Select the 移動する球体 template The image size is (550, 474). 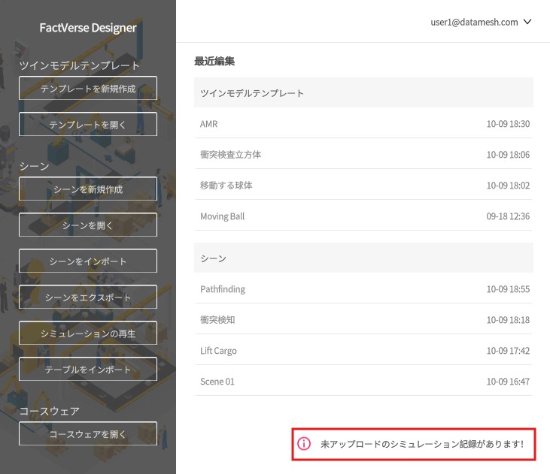click(363, 185)
